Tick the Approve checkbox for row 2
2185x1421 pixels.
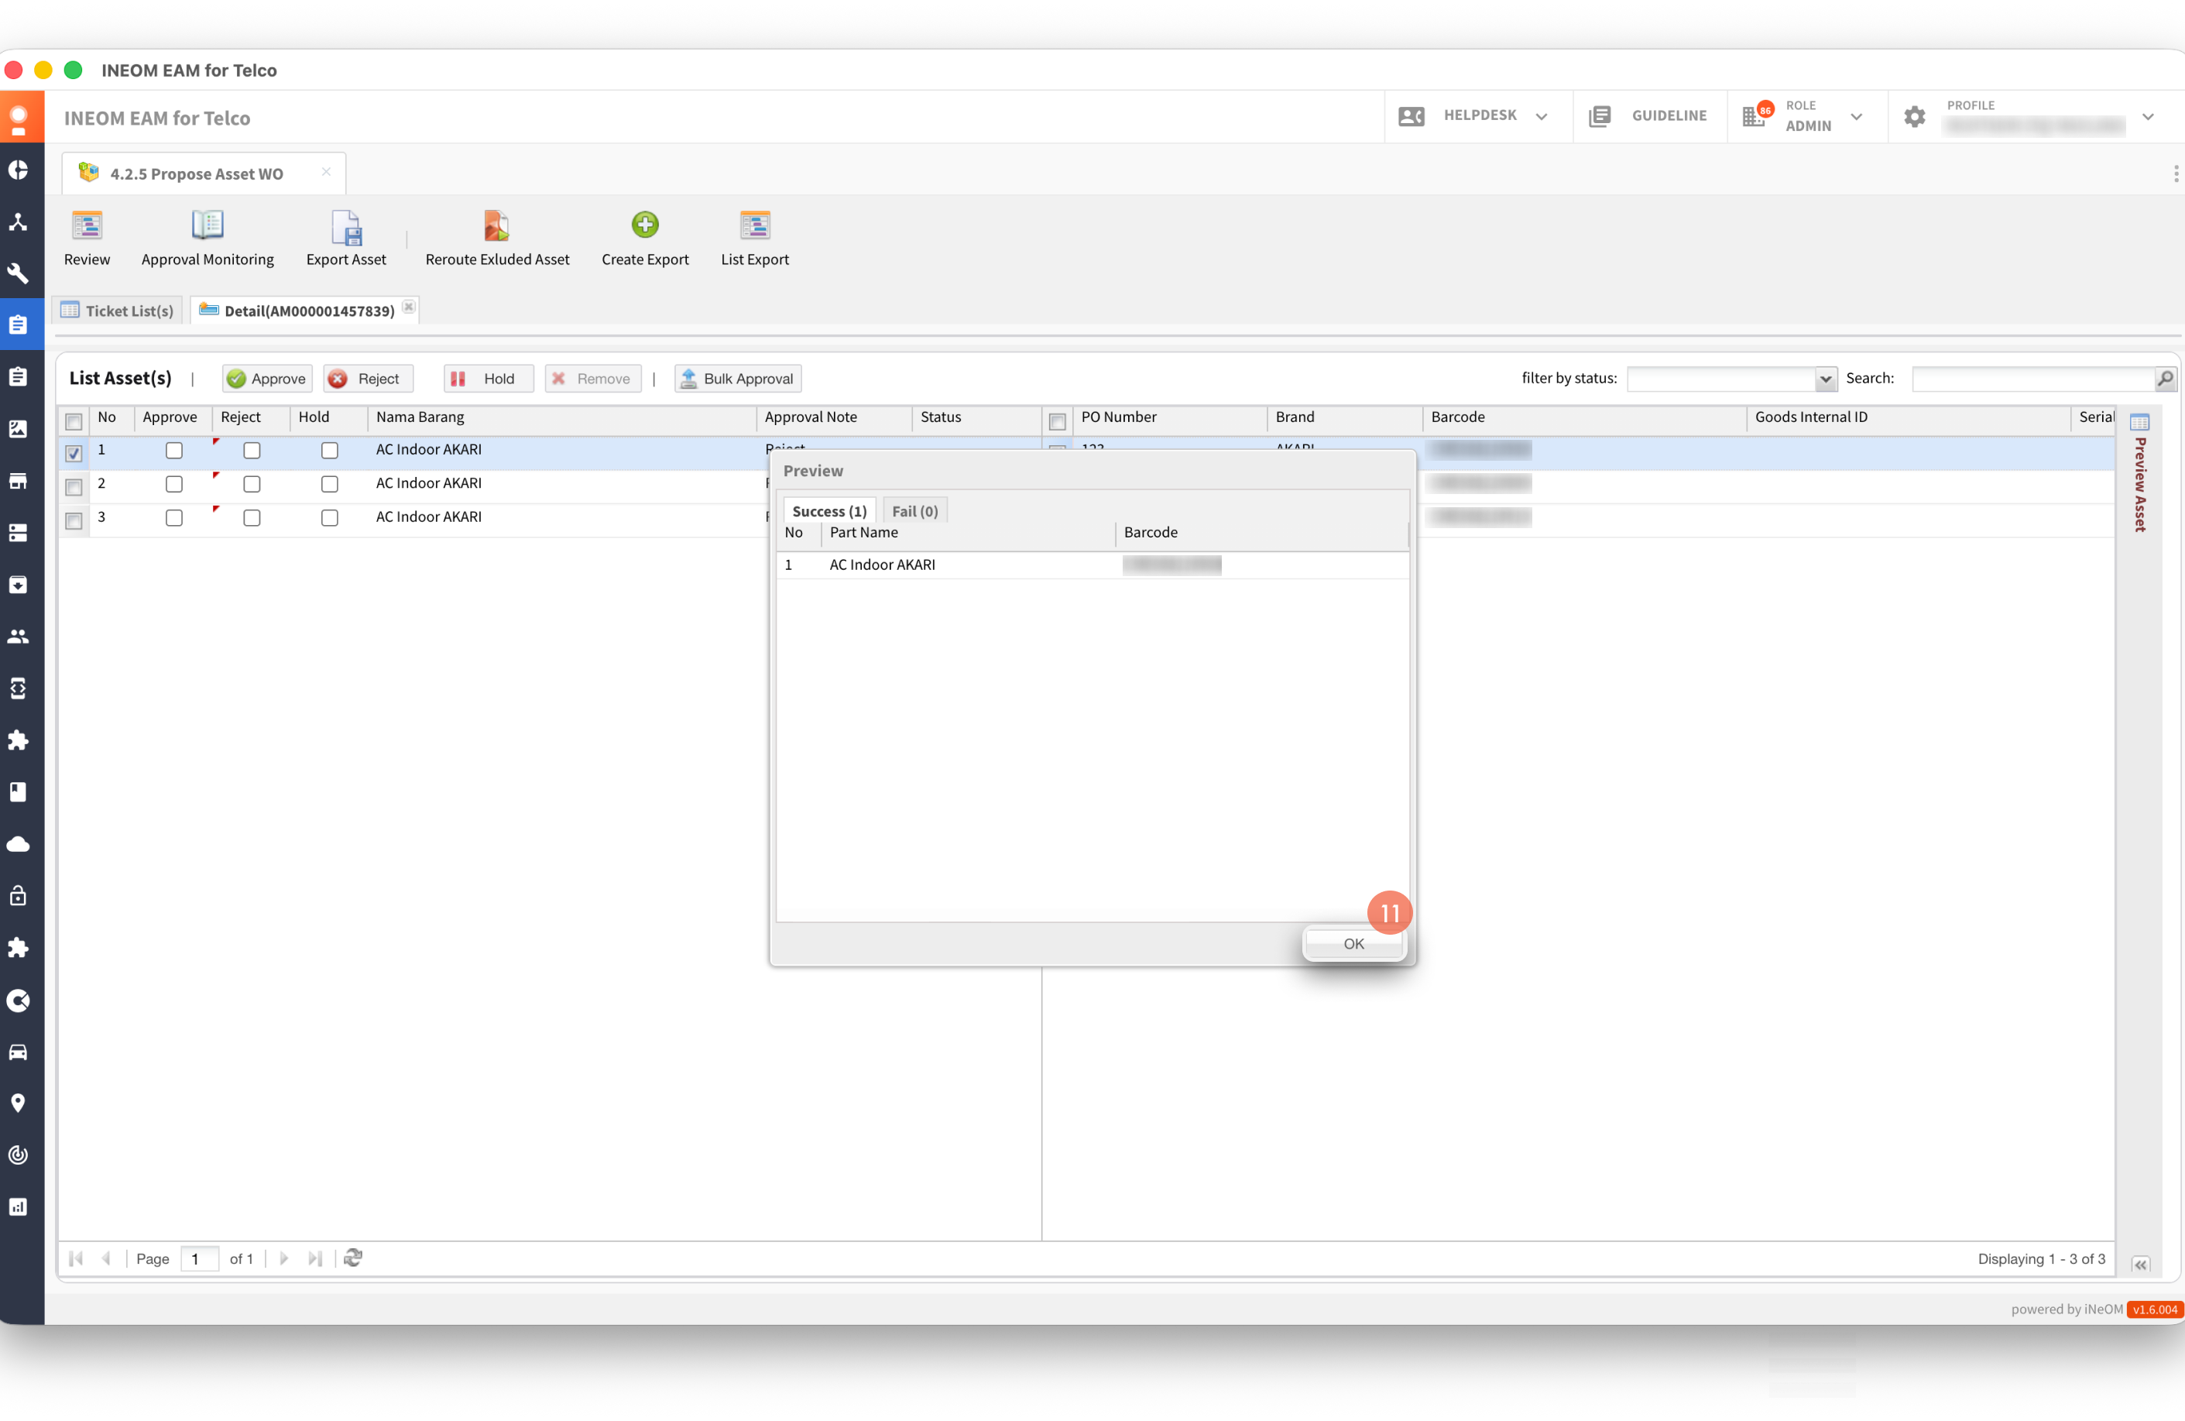[173, 484]
